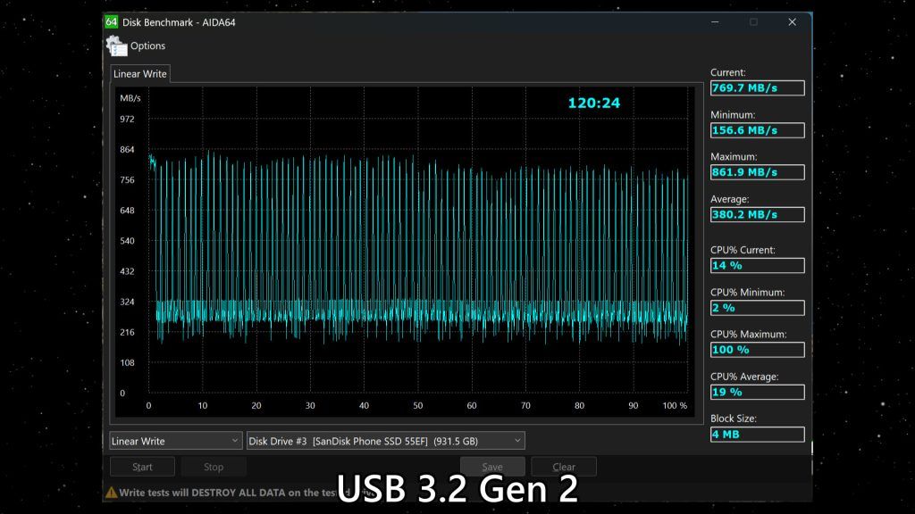
Task: Click the Maximum 861.9 MB/s field
Action: click(x=758, y=172)
